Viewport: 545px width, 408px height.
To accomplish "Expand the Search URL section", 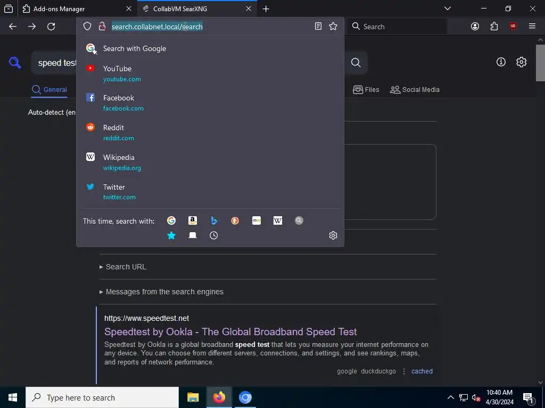I will [x=123, y=267].
